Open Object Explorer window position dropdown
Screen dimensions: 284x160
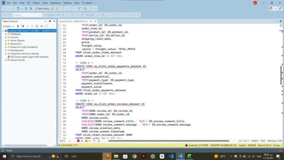(45, 21)
